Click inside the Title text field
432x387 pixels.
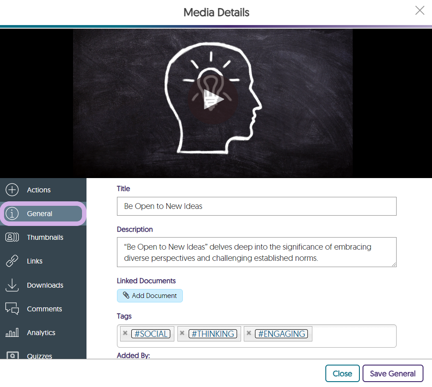[x=256, y=206]
